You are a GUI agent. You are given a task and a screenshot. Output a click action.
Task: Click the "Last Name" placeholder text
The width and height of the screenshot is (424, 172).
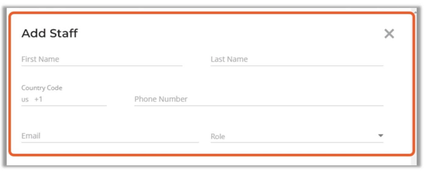(x=229, y=59)
